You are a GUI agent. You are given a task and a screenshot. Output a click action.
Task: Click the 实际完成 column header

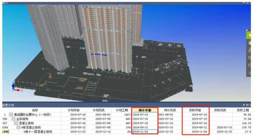coord(220,110)
